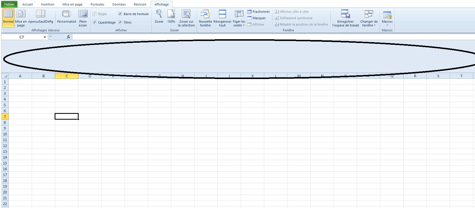Select the column Q header
Image resolution: width=475 pixels, height=208 pixels.
coord(392,76)
